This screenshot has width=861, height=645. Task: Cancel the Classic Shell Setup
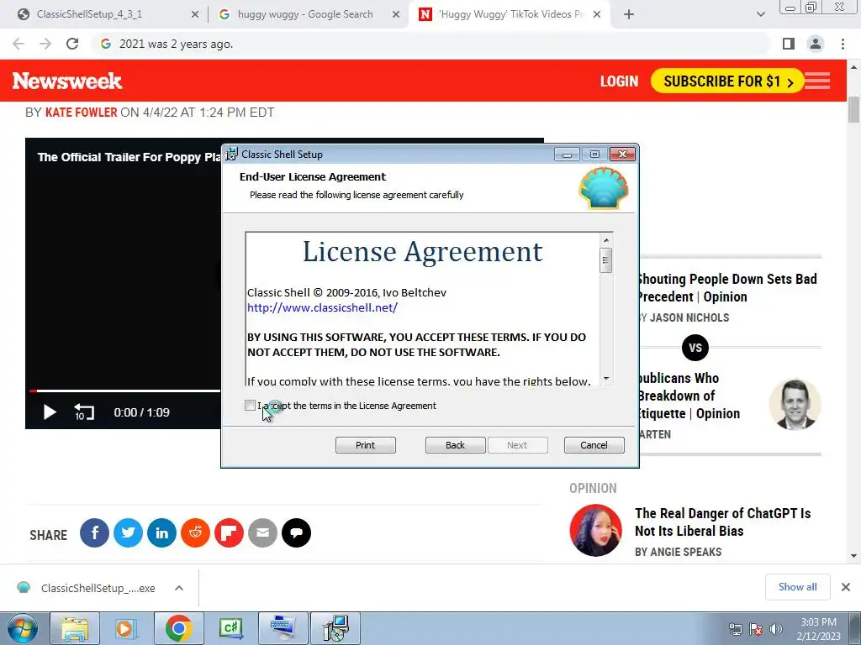594,445
